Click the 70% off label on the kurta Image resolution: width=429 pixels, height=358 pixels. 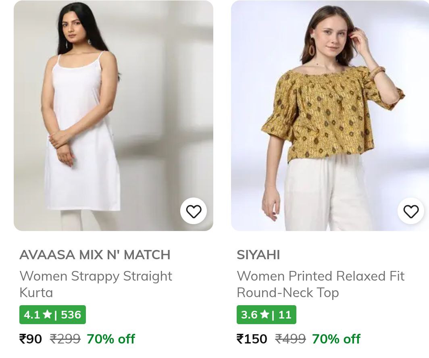(x=110, y=339)
